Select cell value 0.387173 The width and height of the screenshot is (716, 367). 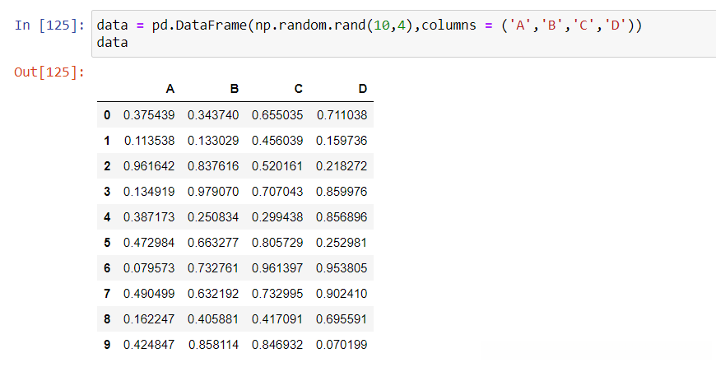coord(149,217)
